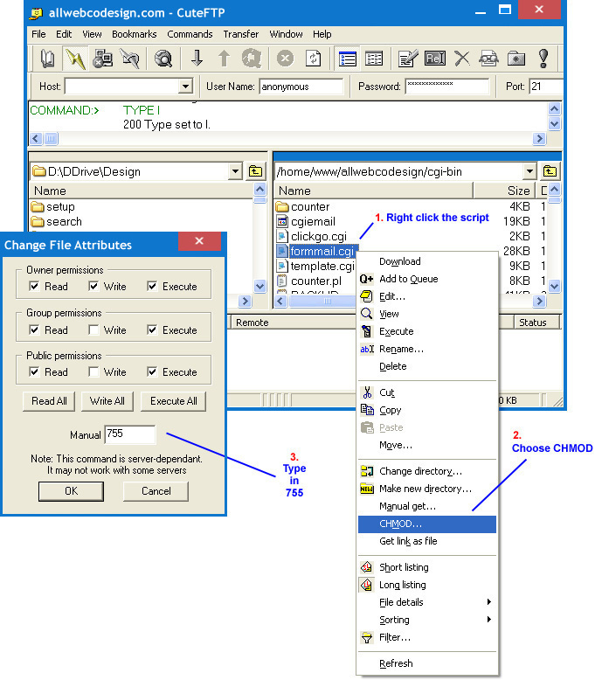Click the Delete X toolbar icon
This screenshot has width=595, height=680.
[461, 59]
